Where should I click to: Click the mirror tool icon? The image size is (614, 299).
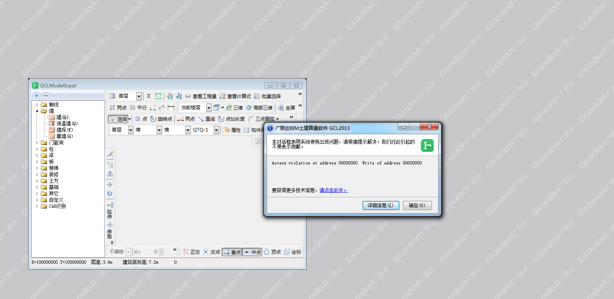(x=110, y=174)
